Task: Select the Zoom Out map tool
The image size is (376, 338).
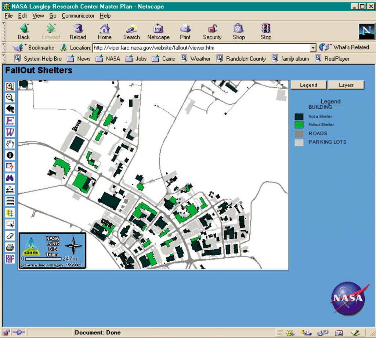Action: pyautogui.click(x=10, y=98)
